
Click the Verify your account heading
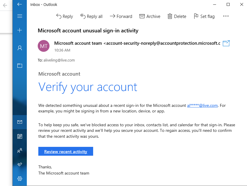point(88,87)
